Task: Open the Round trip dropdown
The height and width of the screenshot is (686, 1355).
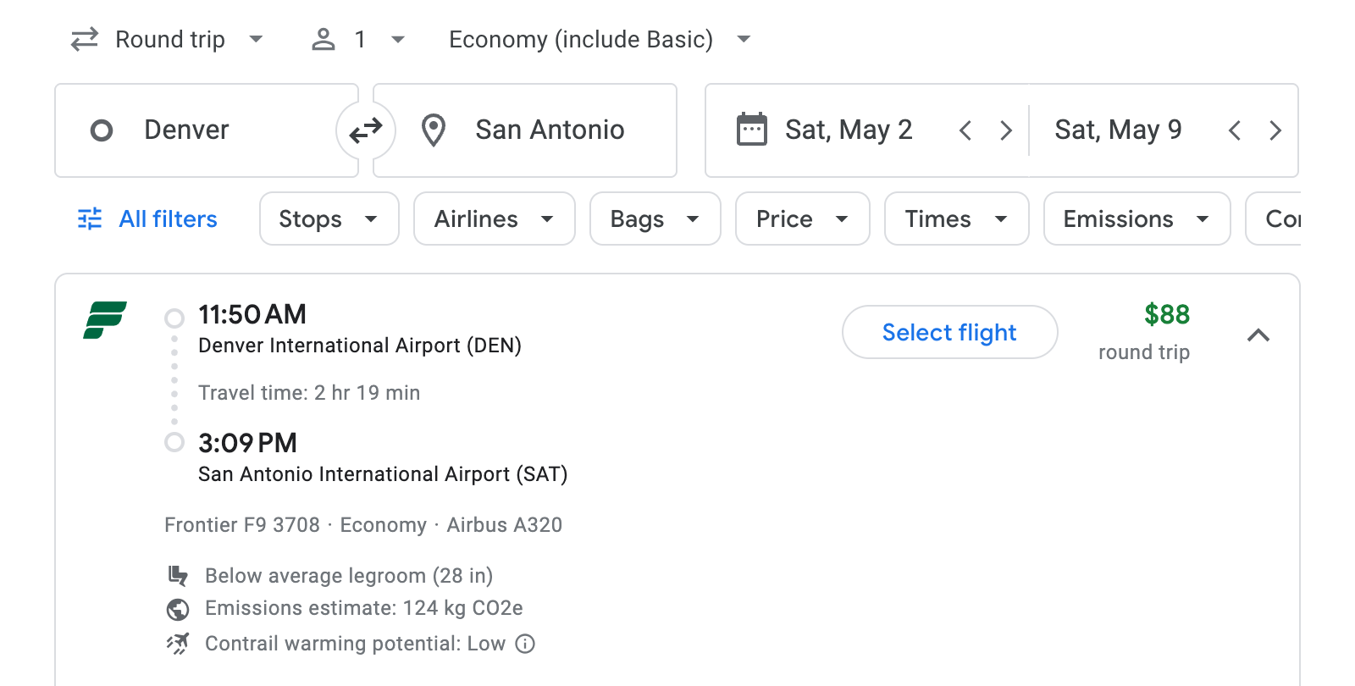Action: point(169,39)
